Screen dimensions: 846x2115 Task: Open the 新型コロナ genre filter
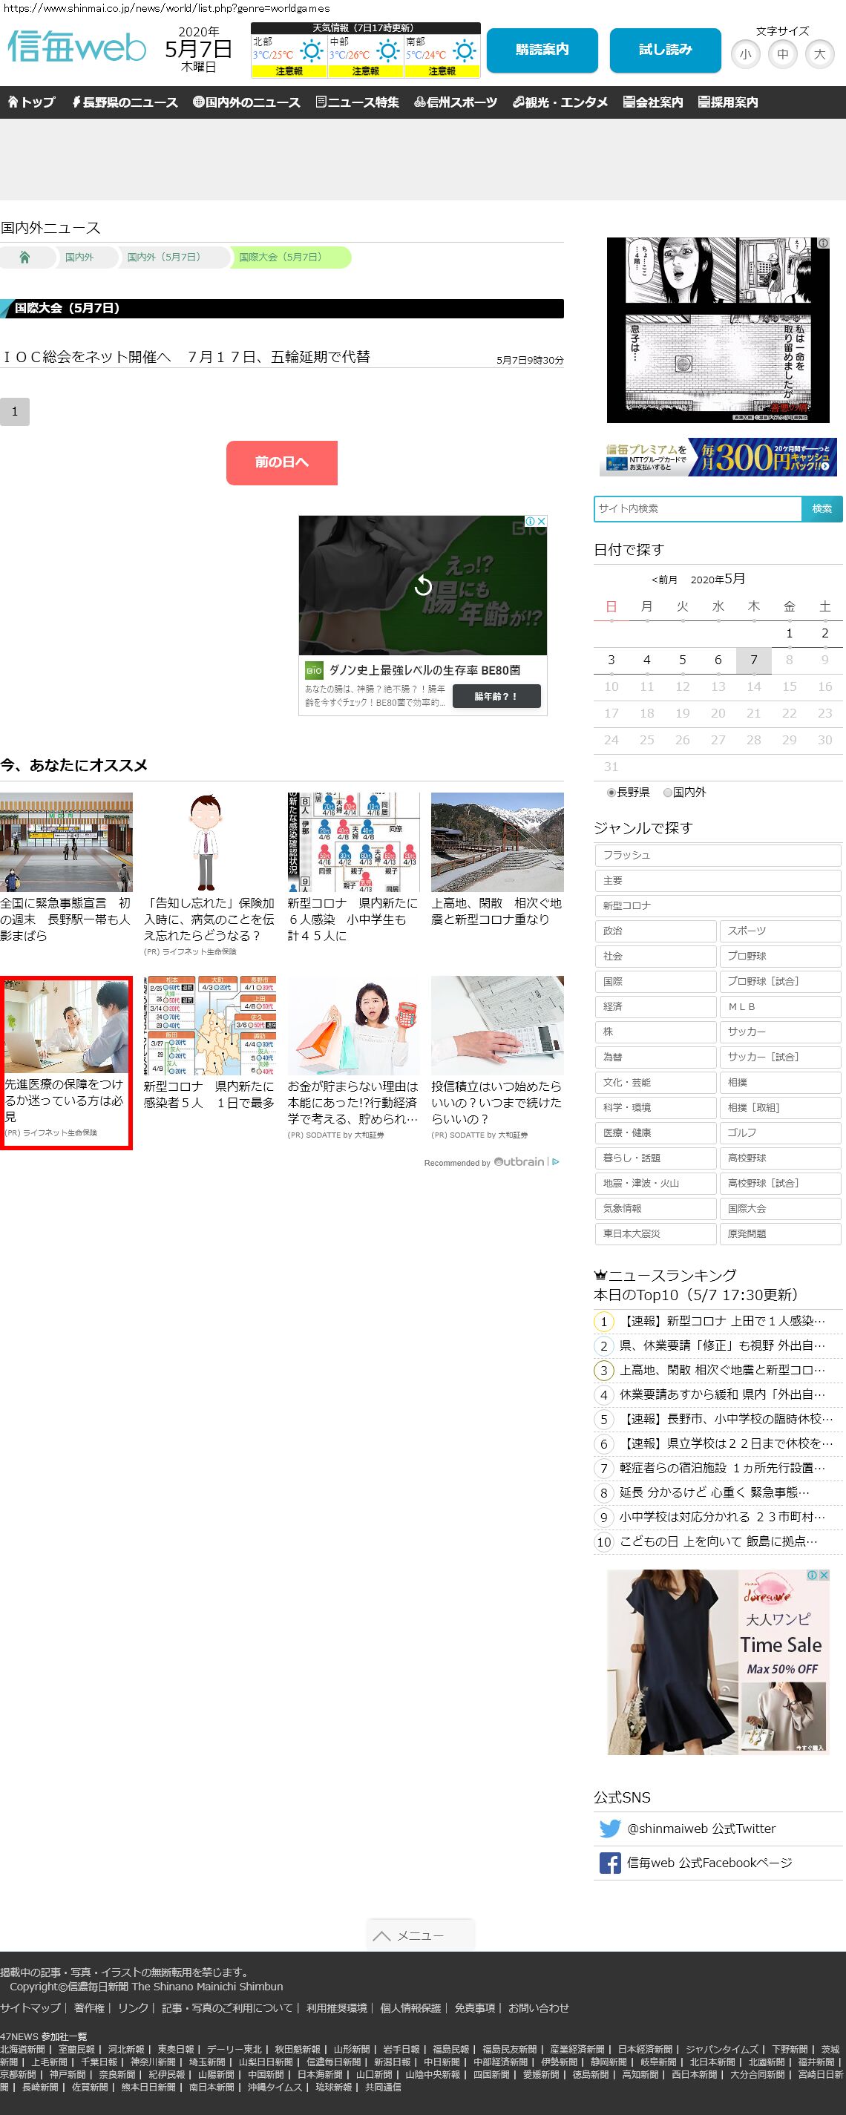[x=717, y=905]
